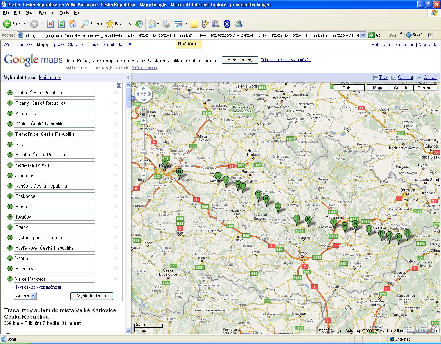441x344 pixels.
Task: Click the map zoom out minus button
Action: (144, 175)
